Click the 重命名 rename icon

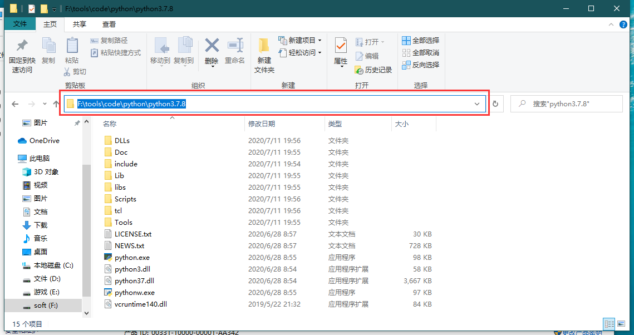pyautogui.click(x=235, y=45)
